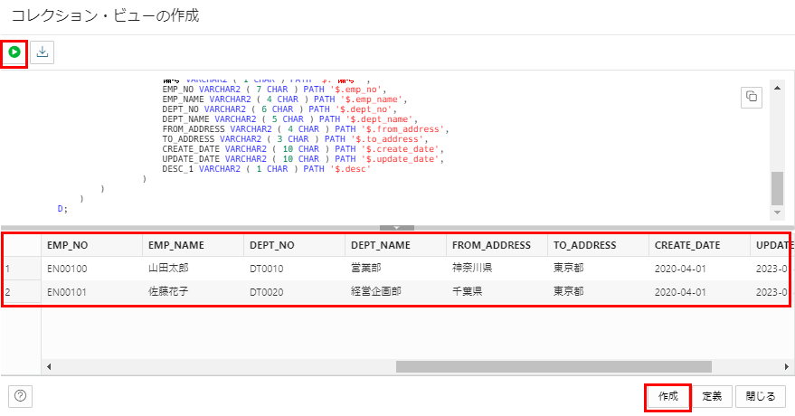Click the code editor scroll down arrow
795x416 pixels.
point(777,213)
